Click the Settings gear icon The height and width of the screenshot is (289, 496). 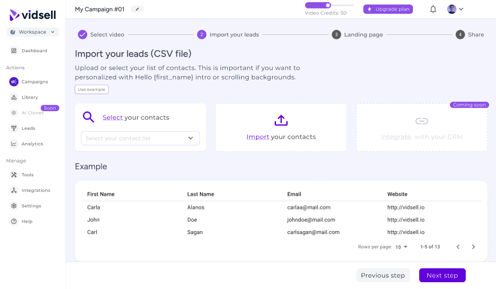pyautogui.click(x=14, y=205)
